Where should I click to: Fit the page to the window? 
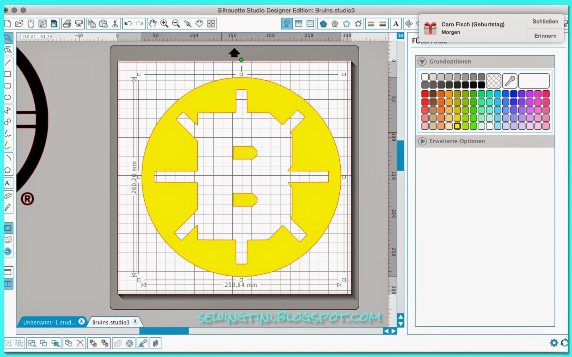(211, 24)
